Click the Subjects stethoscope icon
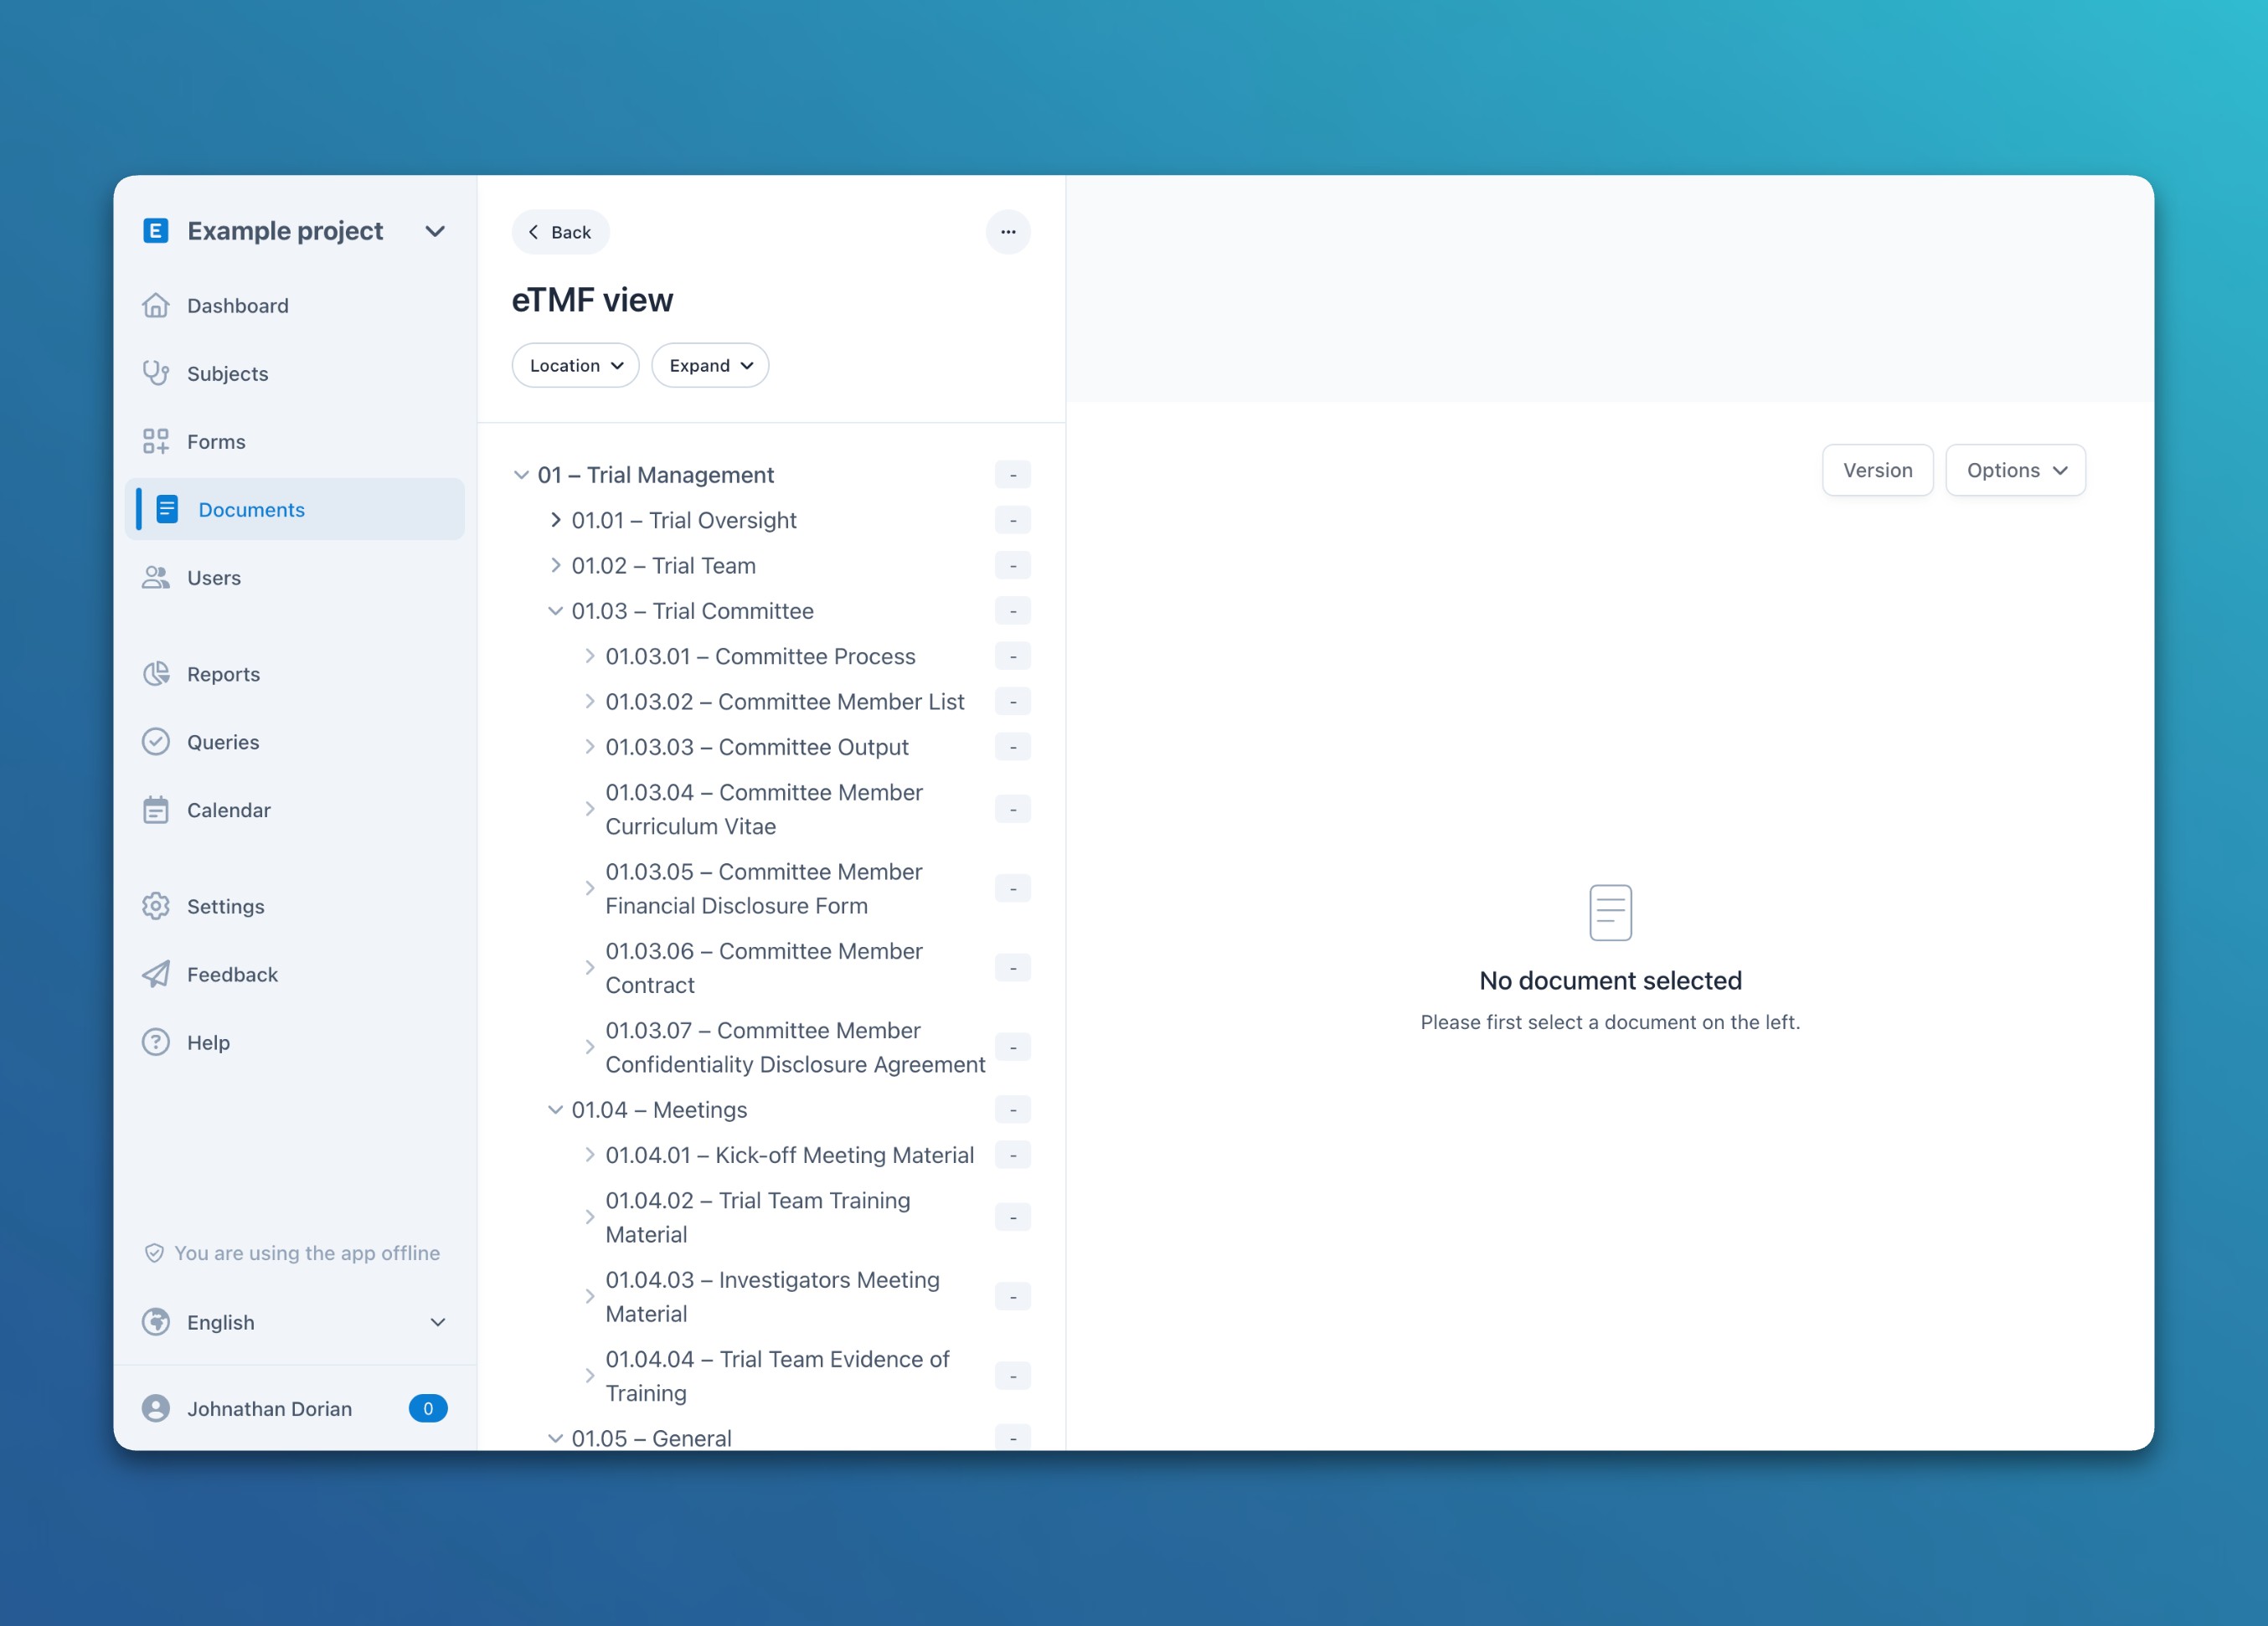 (x=156, y=374)
